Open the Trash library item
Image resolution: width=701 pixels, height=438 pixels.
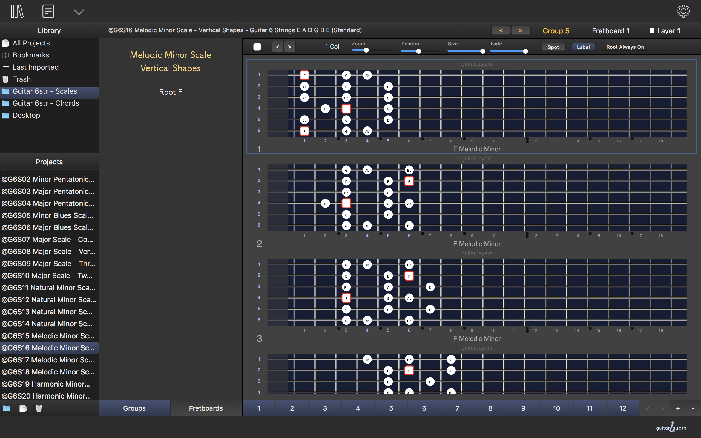click(x=21, y=79)
